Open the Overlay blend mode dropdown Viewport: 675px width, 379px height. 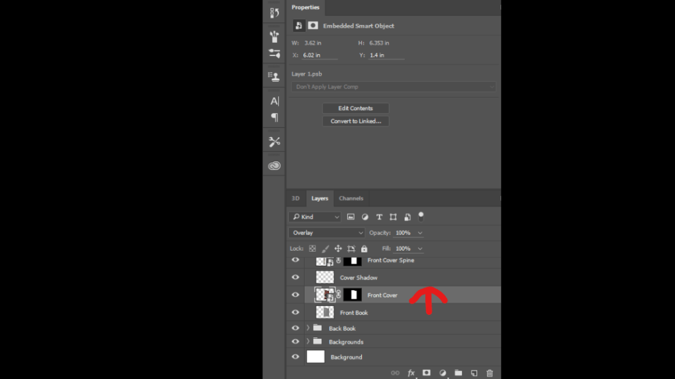point(326,233)
